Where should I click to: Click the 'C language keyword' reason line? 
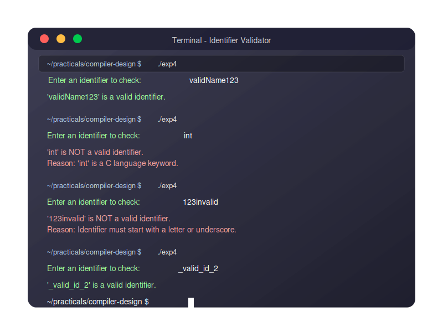tap(112, 163)
